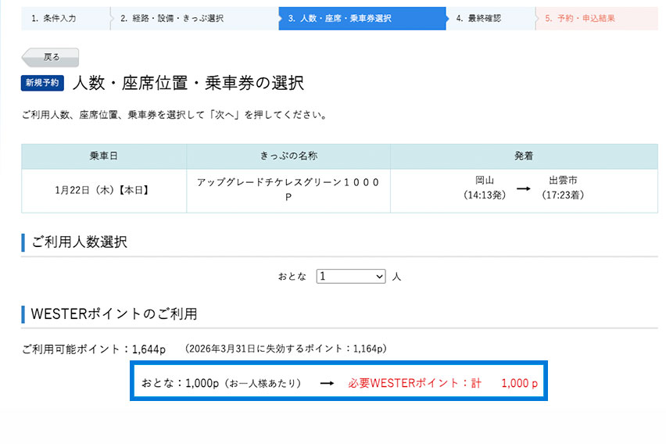Click the ご利用可能ポイント 1,644p text

(x=95, y=349)
